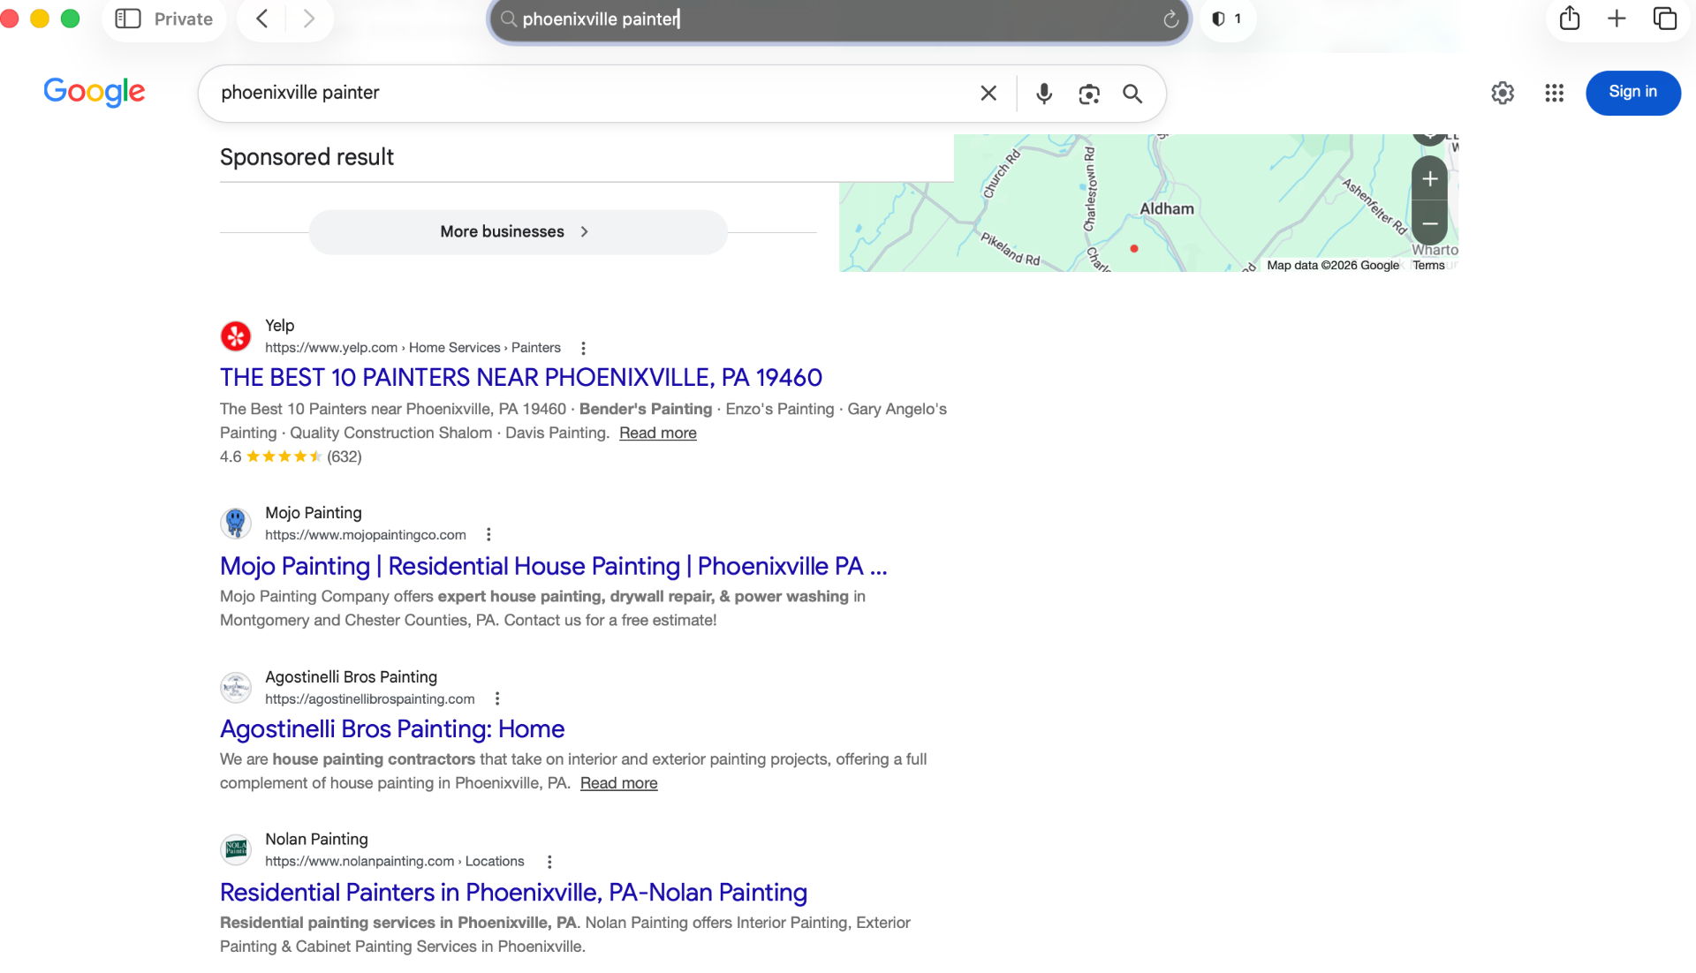Click the Mojo Painting site name
Image resolution: width=1696 pixels, height=973 pixels.
314,512
